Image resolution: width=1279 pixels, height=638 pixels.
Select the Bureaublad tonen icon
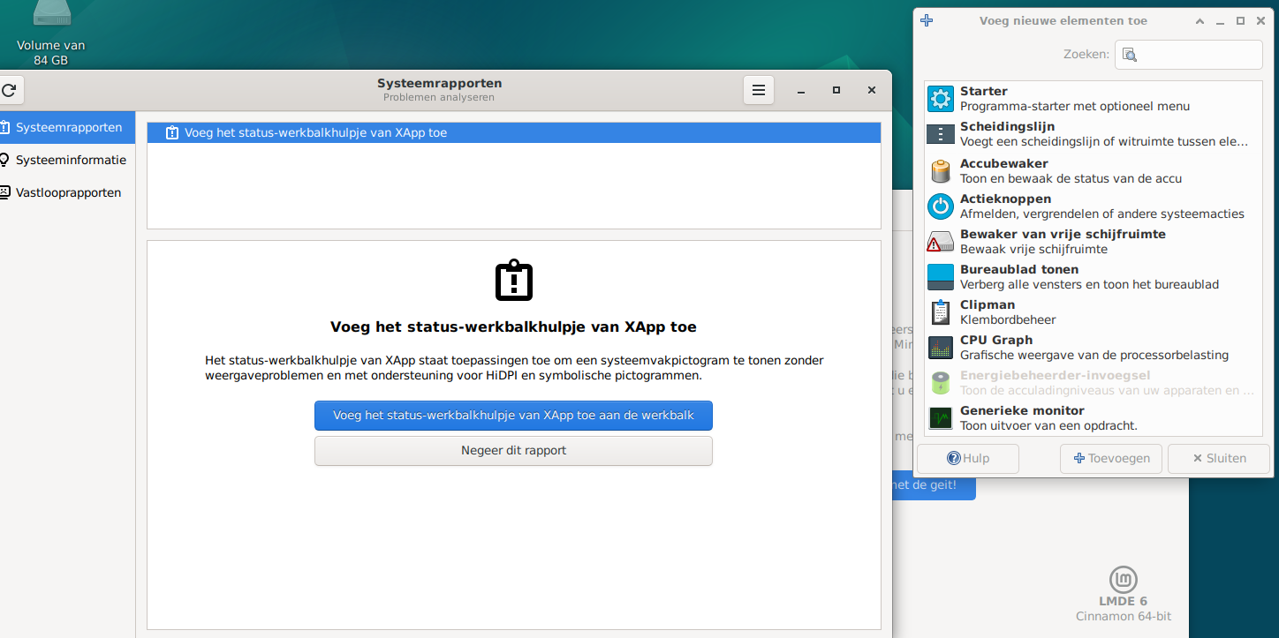941,276
